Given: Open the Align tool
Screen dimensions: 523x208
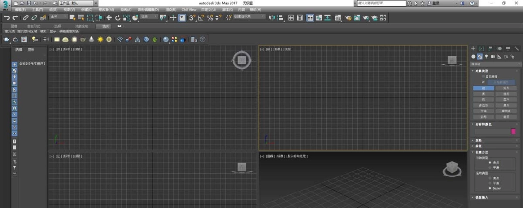Looking at the screenshot, I should pyautogui.click(x=280, y=17).
